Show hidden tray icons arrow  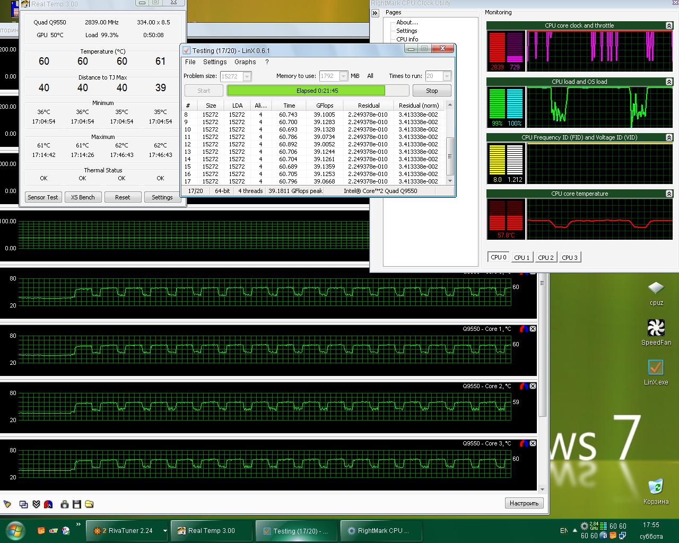(x=574, y=530)
